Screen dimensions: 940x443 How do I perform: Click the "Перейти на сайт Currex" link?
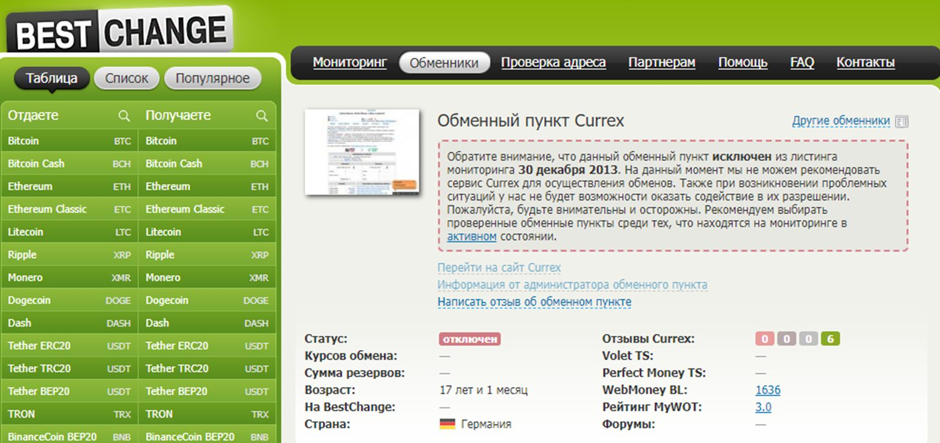click(x=499, y=267)
